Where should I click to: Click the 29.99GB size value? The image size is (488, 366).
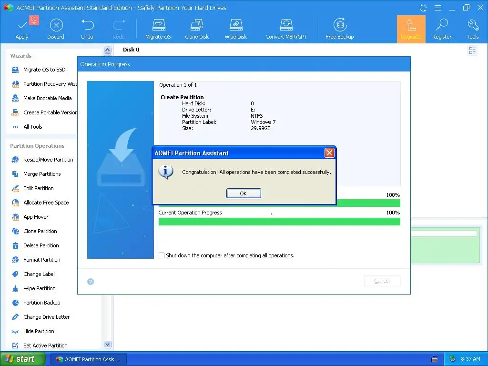pyautogui.click(x=261, y=128)
